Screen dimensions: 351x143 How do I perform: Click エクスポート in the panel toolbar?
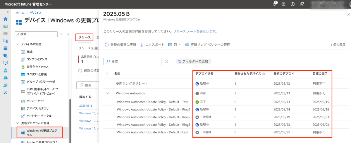click(x=152, y=45)
